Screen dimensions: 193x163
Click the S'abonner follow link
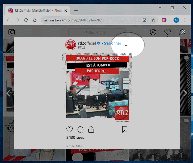(113, 43)
